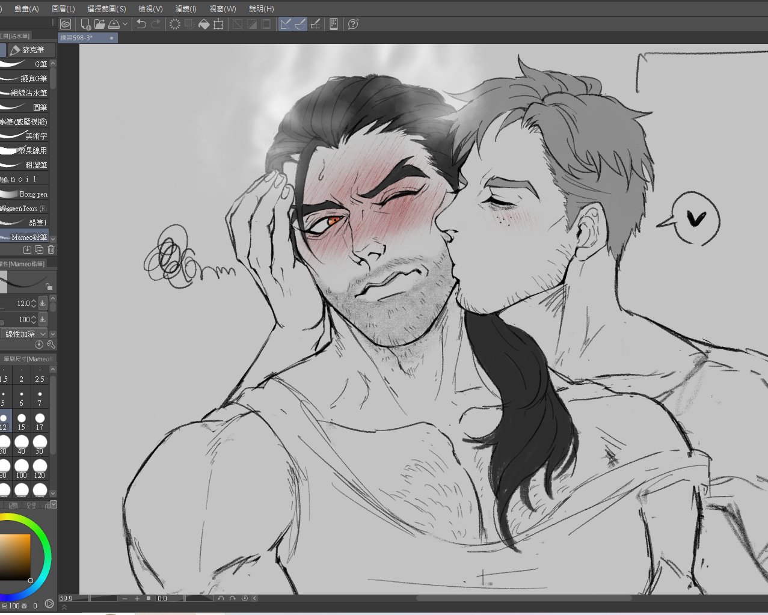Open the 圖層(L) menu
Image resolution: width=768 pixels, height=615 pixels.
[63, 8]
